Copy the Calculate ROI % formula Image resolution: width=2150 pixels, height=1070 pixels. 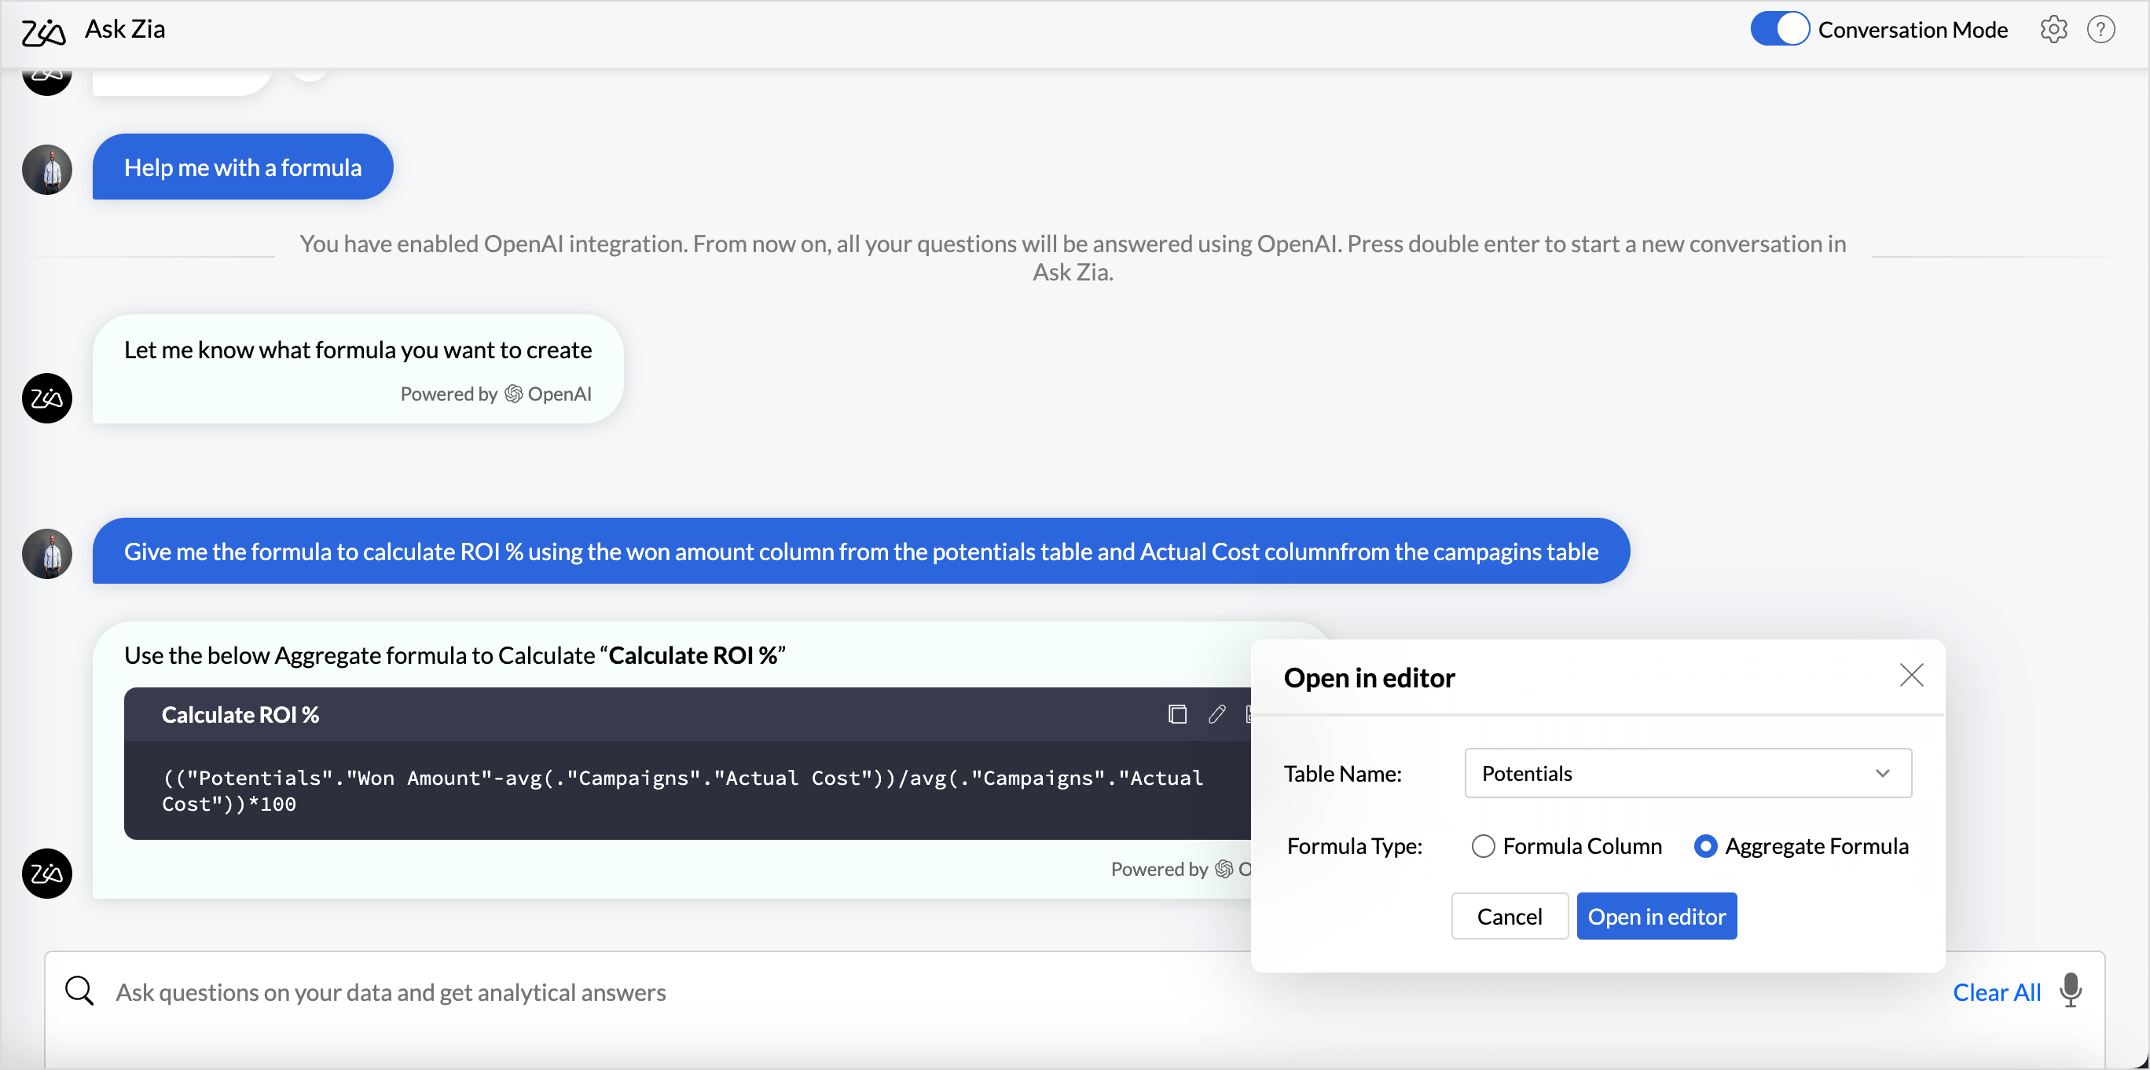pyautogui.click(x=1177, y=714)
